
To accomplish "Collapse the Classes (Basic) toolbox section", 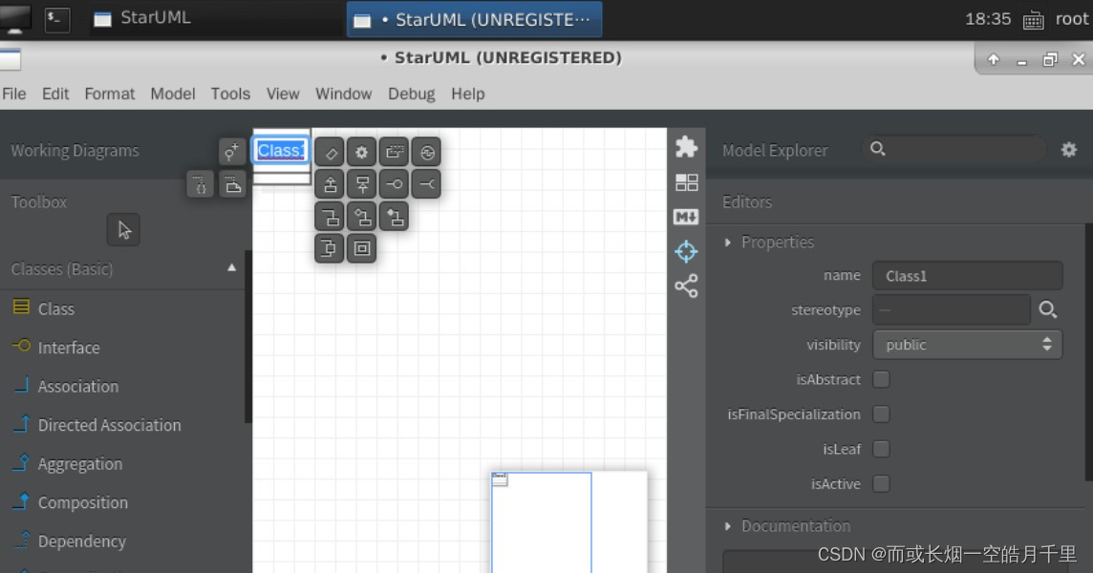I will pos(231,268).
